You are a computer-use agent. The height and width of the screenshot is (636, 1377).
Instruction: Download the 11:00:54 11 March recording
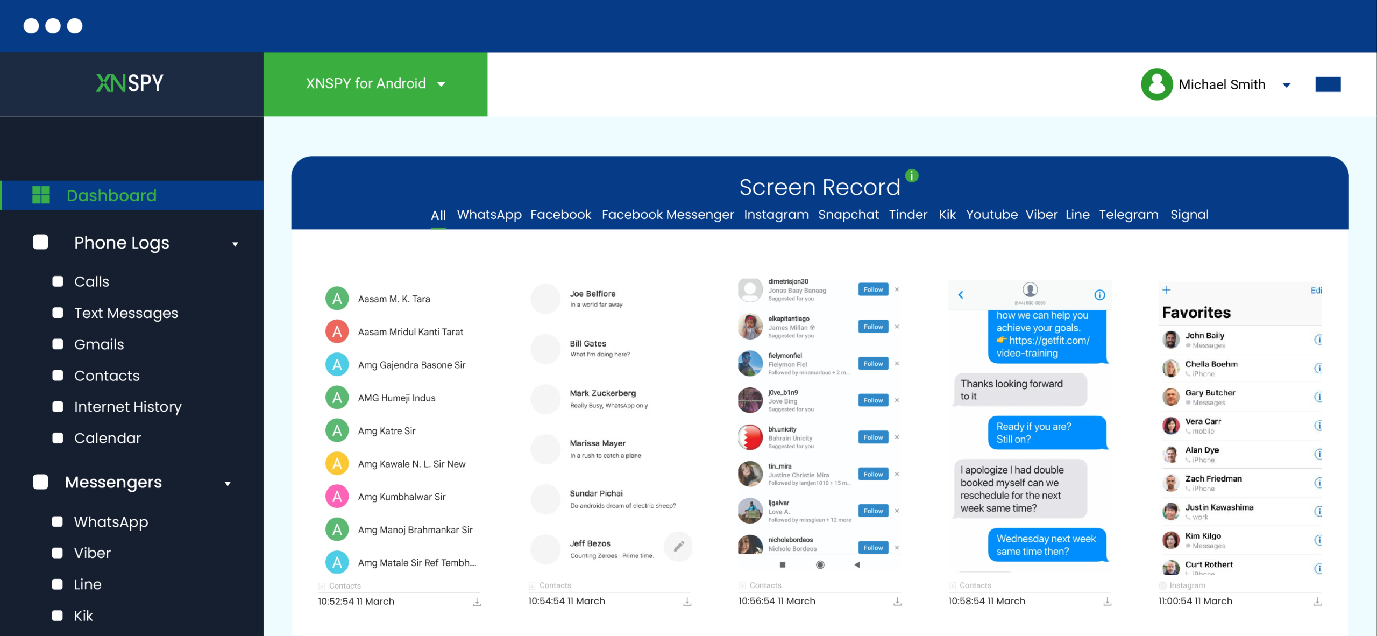click(x=1317, y=602)
